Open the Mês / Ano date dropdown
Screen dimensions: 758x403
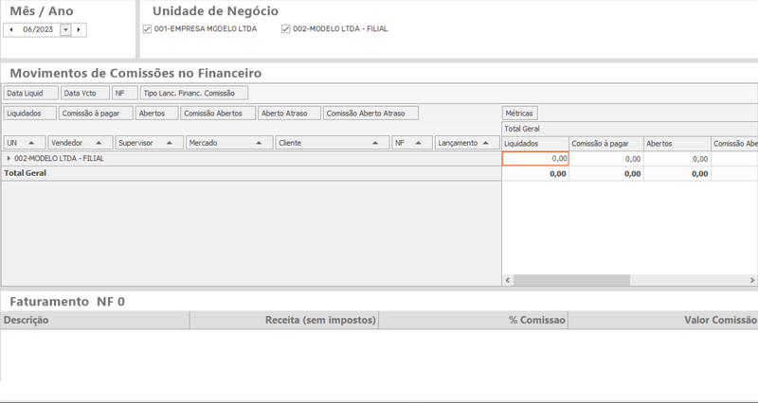[65, 30]
